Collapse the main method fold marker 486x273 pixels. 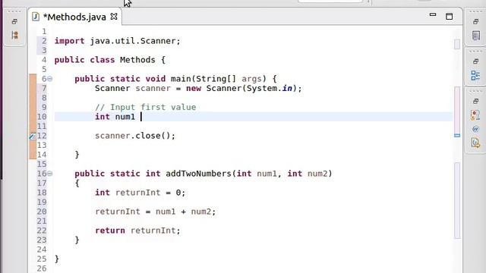49,79
